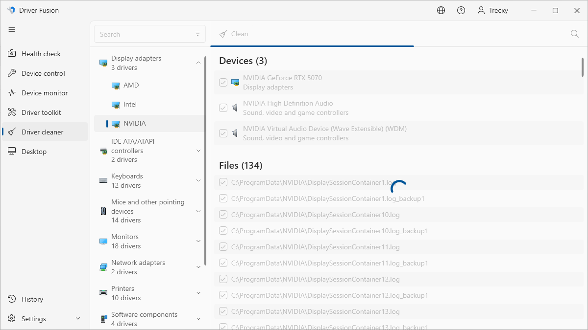The image size is (588, 330).
Task: Open Driver toolkit in sidebar
Action: pyautogui.click(x=41, y=112)
